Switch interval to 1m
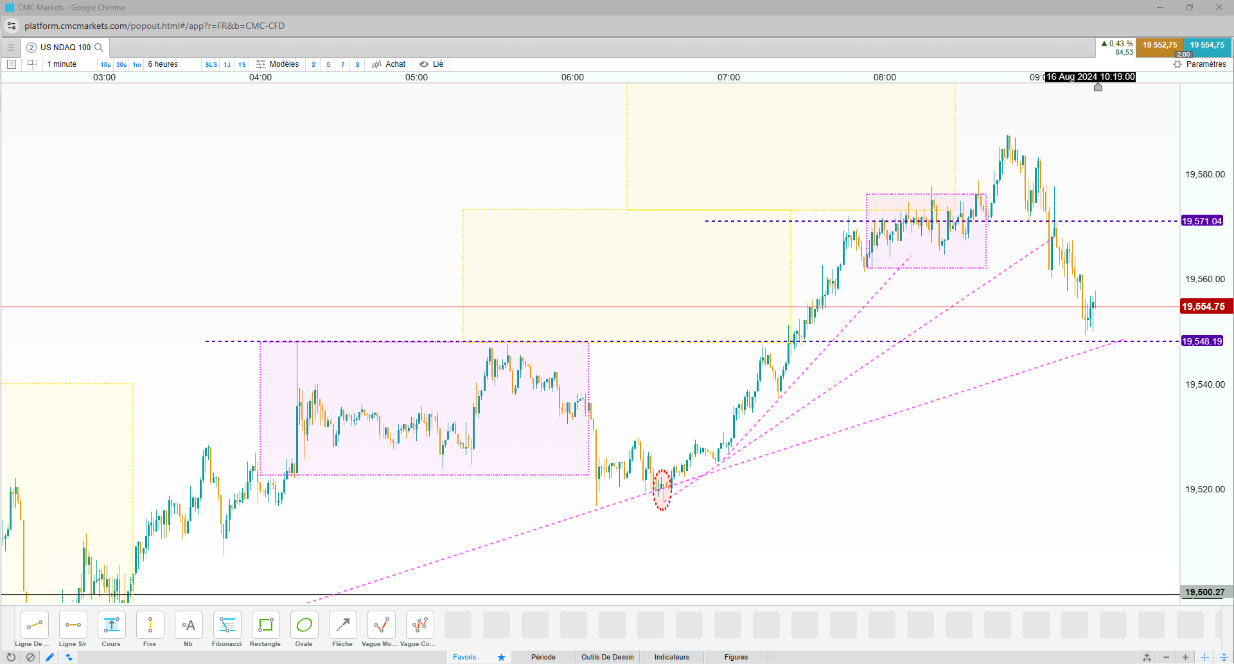1234x664 pixels. pos(137,64)
